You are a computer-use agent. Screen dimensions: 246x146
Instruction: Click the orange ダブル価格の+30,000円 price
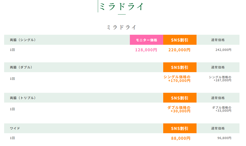pyautogui.click(x=179, y=109)
